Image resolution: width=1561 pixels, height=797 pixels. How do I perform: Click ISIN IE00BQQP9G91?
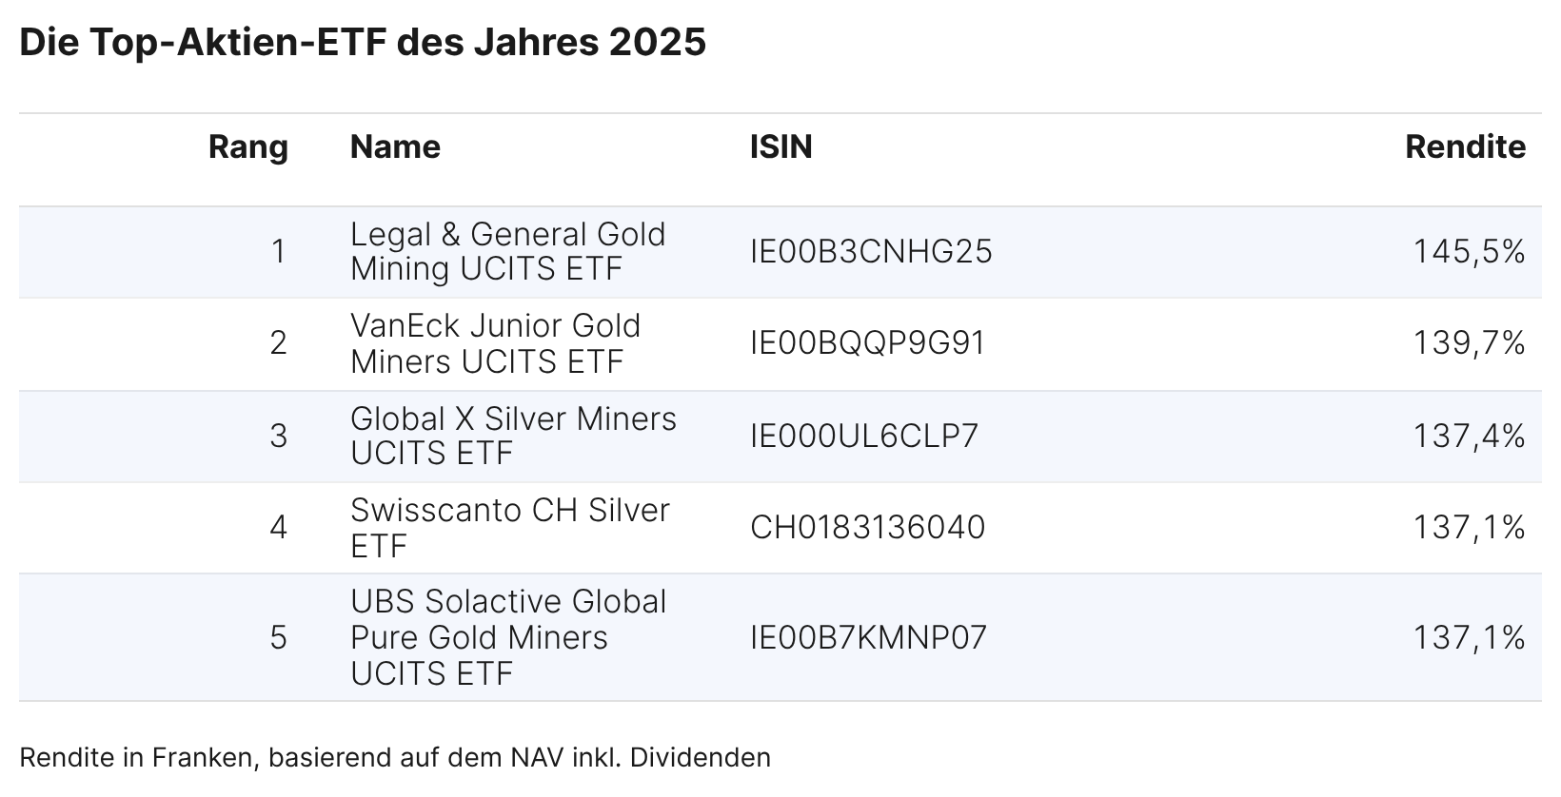[x=867, y=343]
